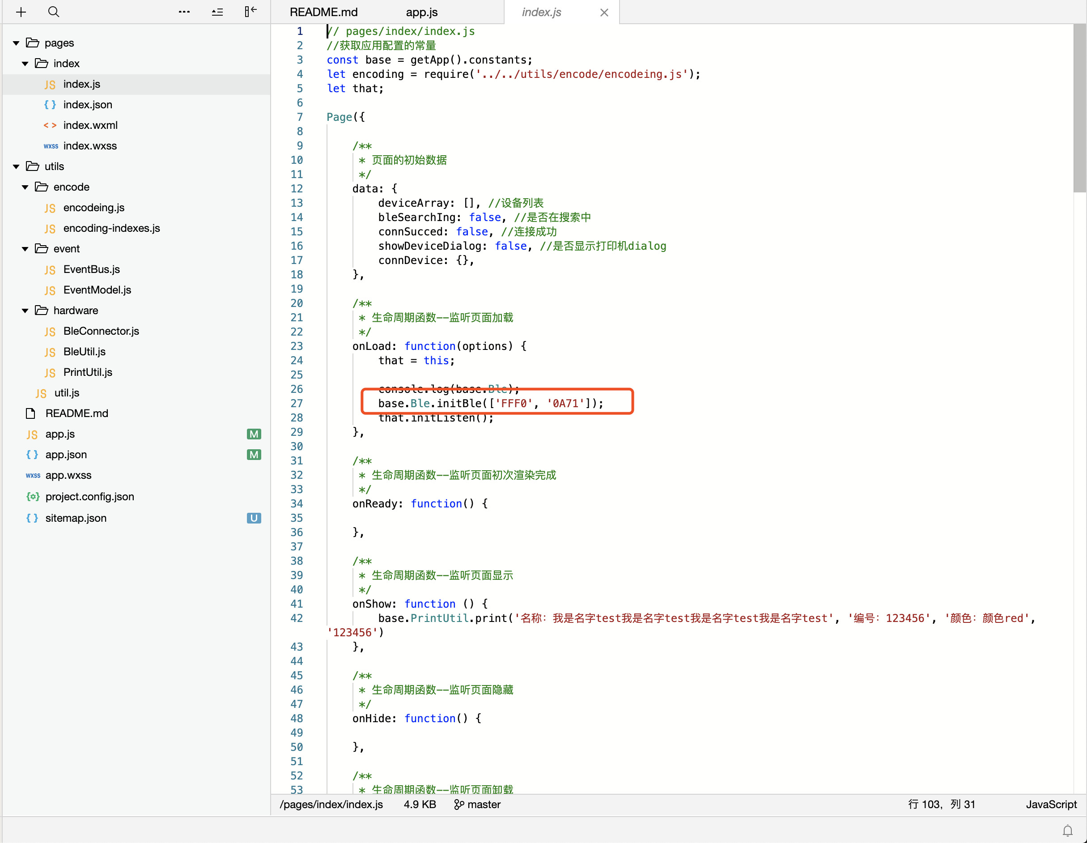
Task: Click the notification bell icon
Action: pos(1067,830)
